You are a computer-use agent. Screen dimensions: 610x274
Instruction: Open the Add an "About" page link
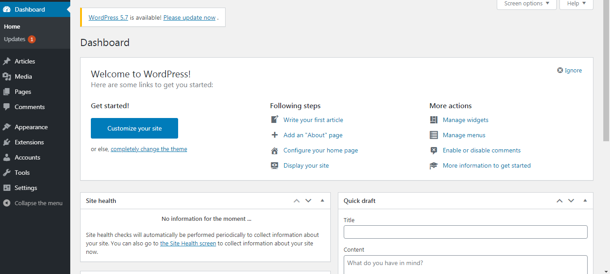pos(313,135)
